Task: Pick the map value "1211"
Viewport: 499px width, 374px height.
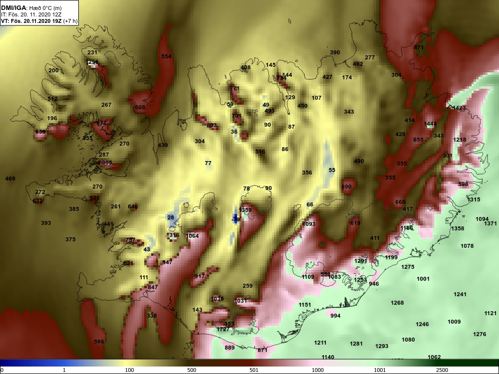Action: point(320,343)
